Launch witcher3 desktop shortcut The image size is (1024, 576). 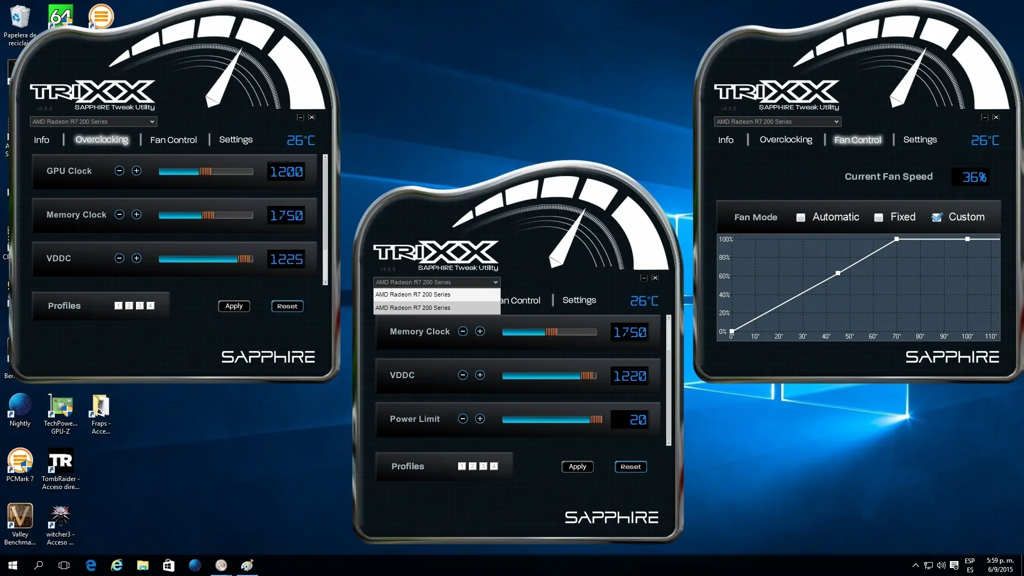coord(60,524)
